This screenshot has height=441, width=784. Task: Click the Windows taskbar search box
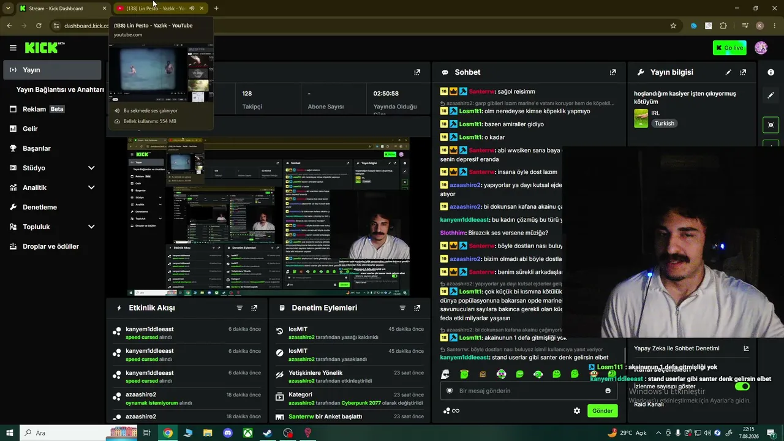pyautogui.click(x=80, y=433)
